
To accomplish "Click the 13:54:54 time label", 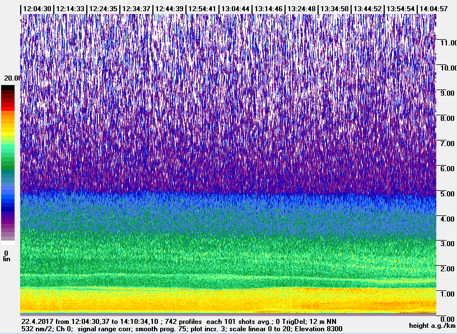I will 400,9.
